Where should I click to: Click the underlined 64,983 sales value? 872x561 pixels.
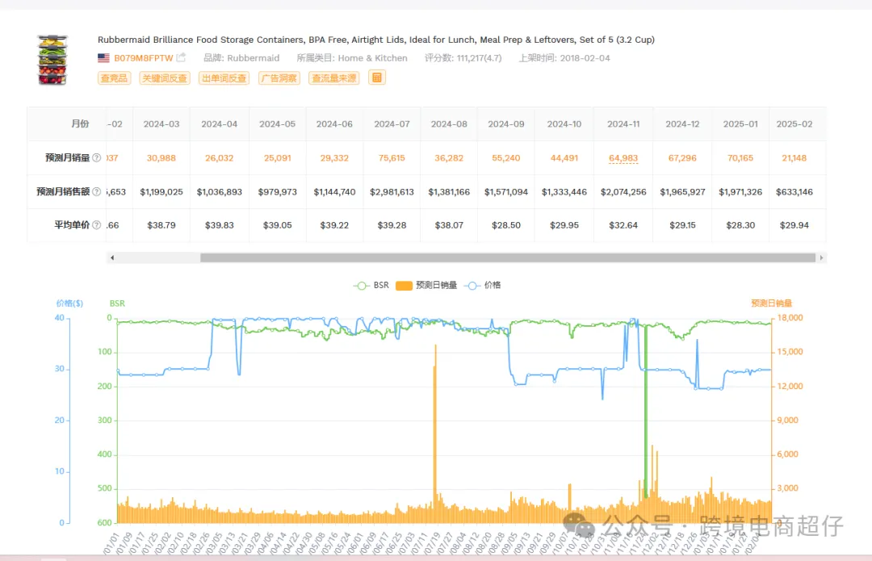pyautogui.click(x=623, y=158)
